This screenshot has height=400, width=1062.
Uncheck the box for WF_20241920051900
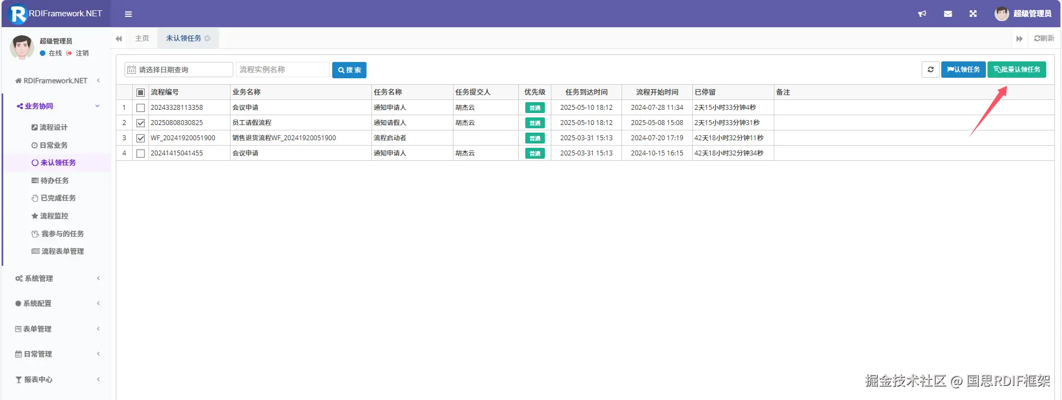[x=140, y=138]
